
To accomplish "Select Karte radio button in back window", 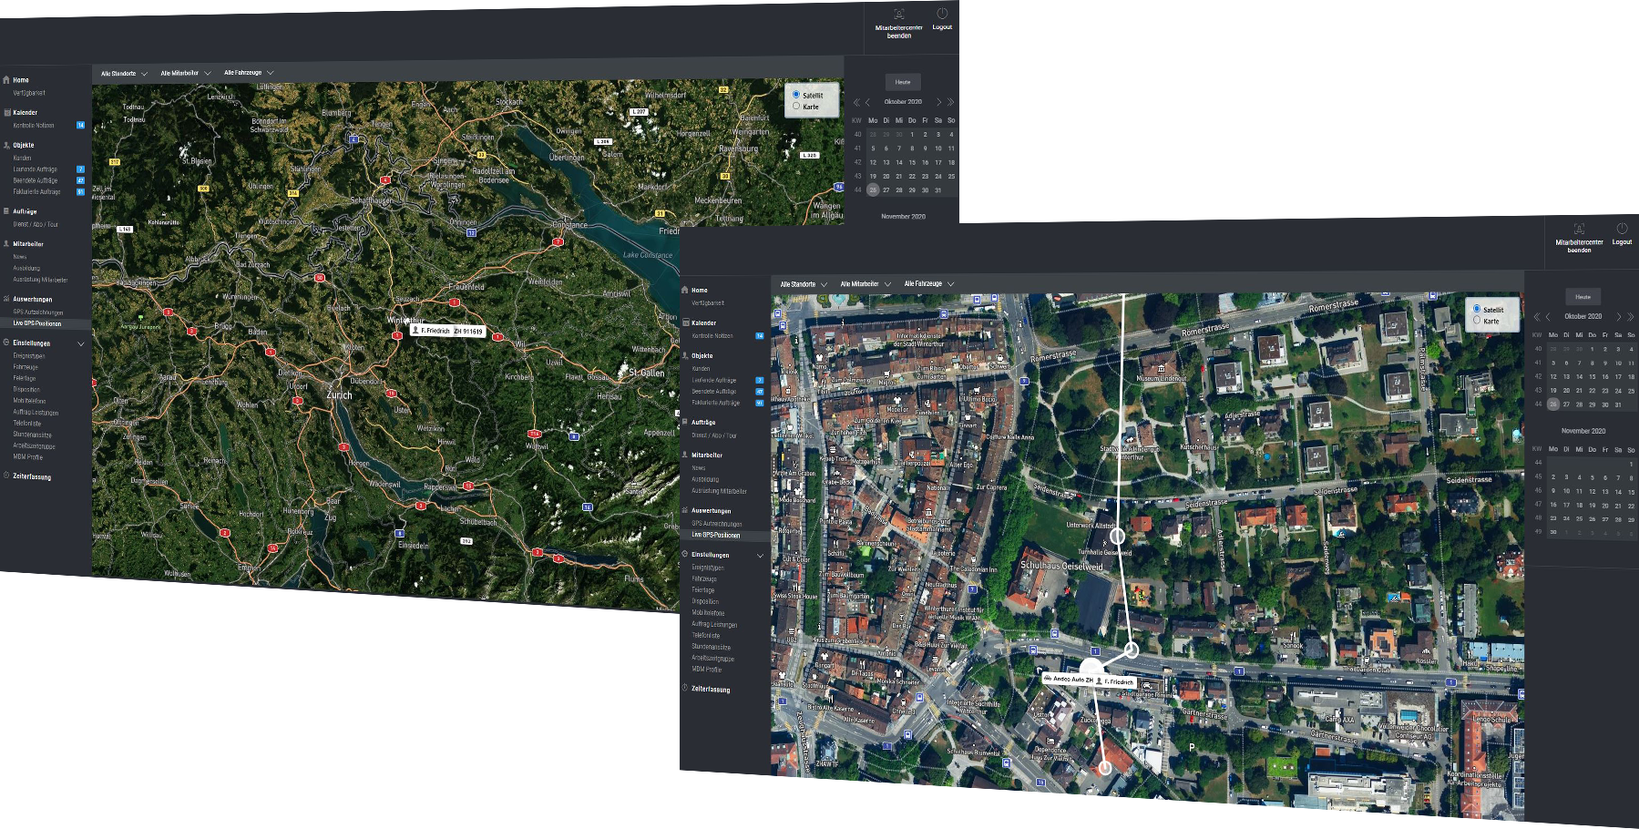I will pos(796,106).
